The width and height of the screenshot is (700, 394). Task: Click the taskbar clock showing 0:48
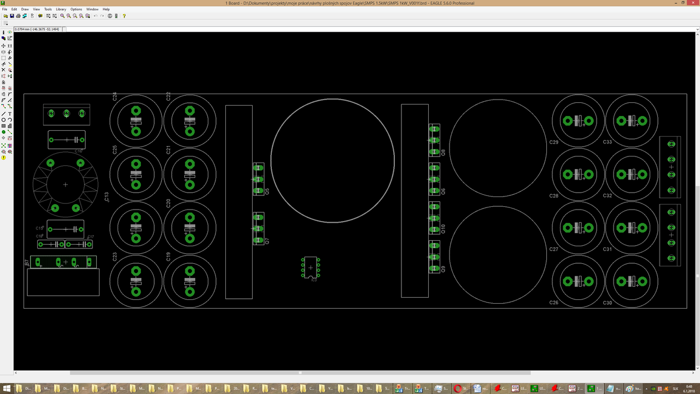(x=690, y=386)
